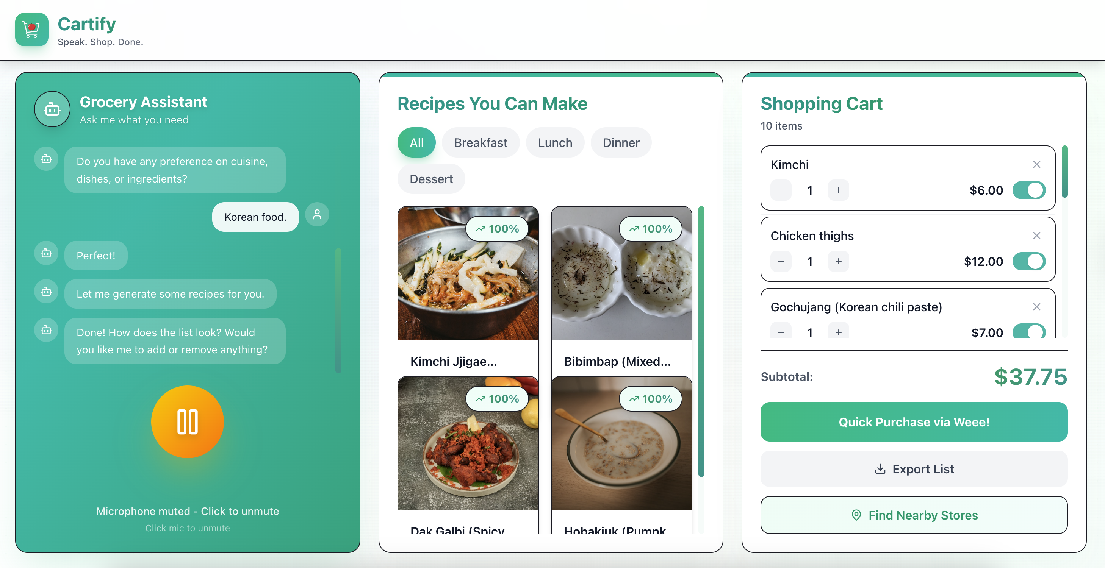This screenshot has width=1105, height=568.
Task: Select the Dinner recipe filter
Action: pyautogui.click(x=621, y=143)
